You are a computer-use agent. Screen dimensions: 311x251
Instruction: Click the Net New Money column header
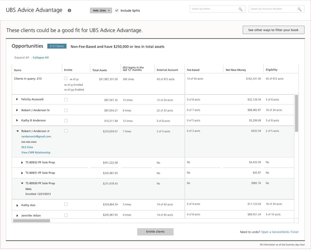click(236, 70)
